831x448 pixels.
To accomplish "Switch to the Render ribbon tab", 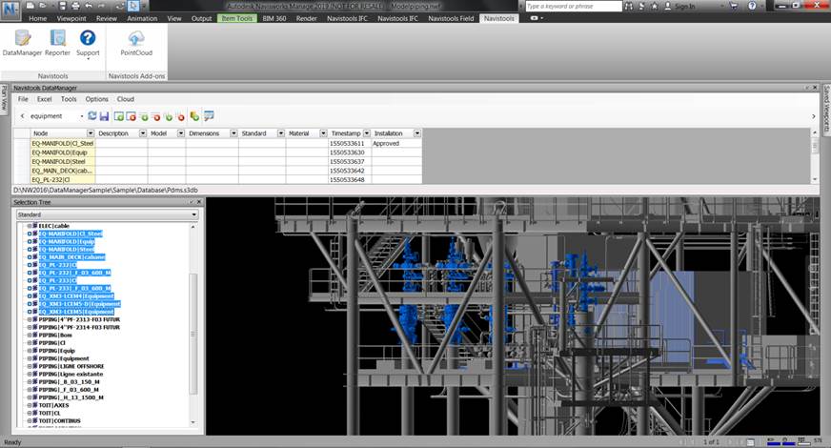I will [306, 18].
